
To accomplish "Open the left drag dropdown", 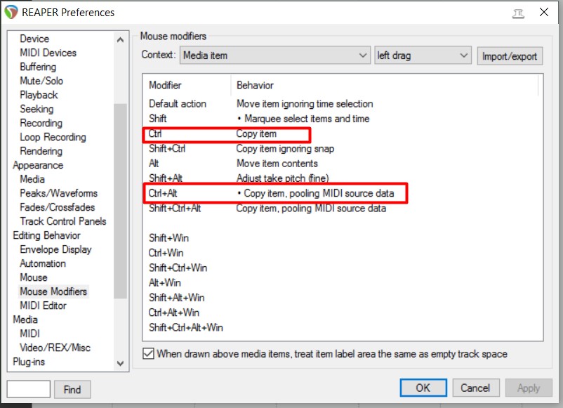I will pos(423,55).
